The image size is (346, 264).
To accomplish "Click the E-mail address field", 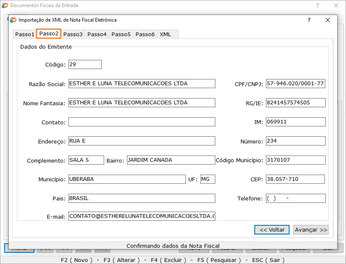I will click(141, 216).
